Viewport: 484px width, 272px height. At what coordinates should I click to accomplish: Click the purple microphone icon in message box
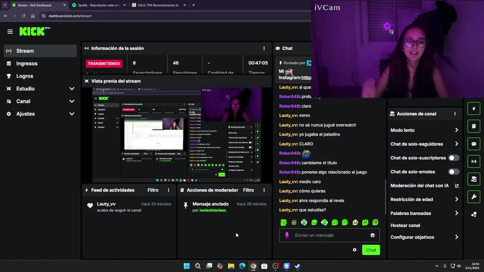(x=287, y=235)
